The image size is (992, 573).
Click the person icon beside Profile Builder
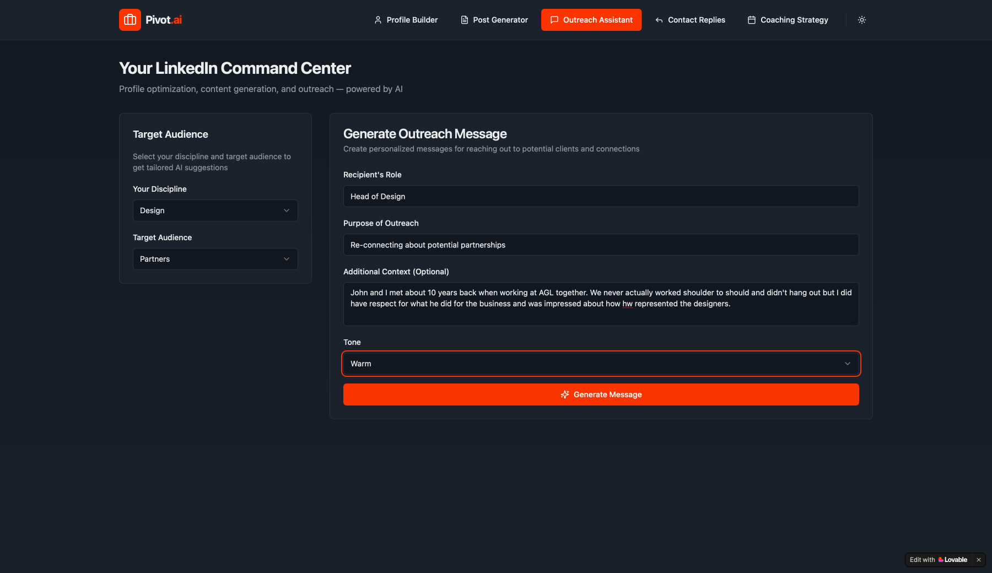tap(378, 20)
